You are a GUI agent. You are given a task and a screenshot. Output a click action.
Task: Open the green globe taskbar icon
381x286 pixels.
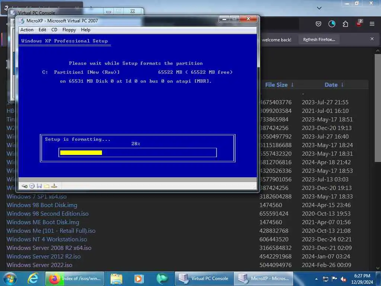pos(162,279)
